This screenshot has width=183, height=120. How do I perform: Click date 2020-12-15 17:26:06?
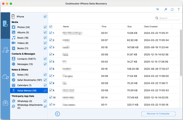click(x=156, y=62)
